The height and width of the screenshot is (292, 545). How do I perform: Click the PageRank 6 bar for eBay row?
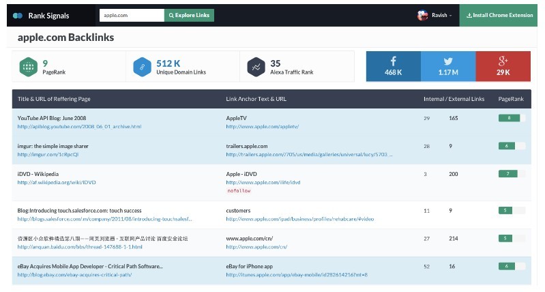[512, 266]
